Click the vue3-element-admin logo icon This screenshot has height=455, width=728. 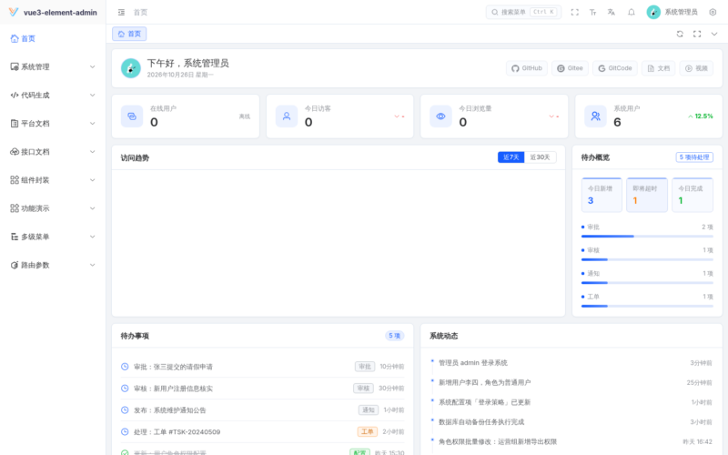(x=14, y=12)
